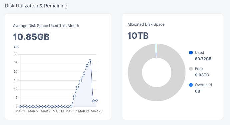Click the data point on MAR 1
Screen dimensions: 230x125
point(20,107)
